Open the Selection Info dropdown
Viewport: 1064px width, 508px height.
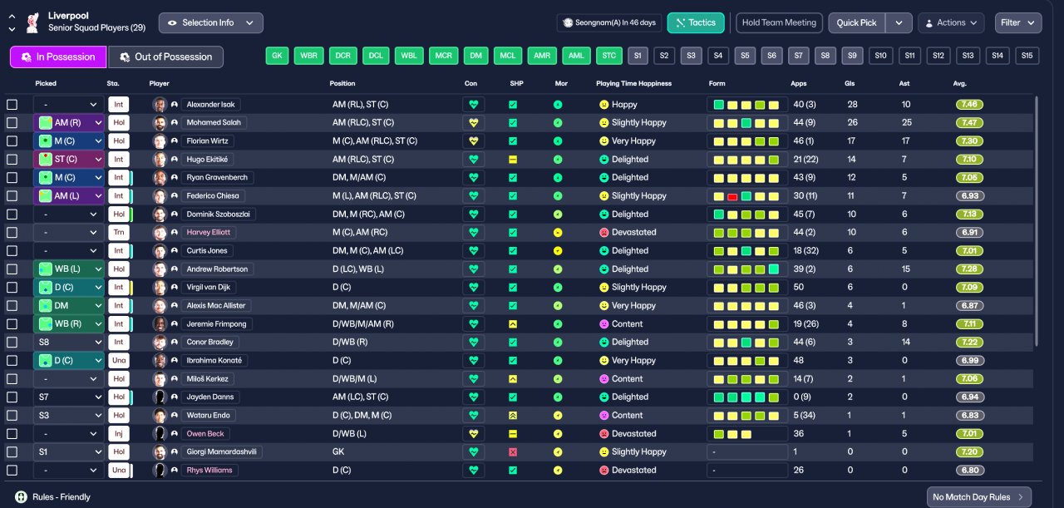coord(211,23)
